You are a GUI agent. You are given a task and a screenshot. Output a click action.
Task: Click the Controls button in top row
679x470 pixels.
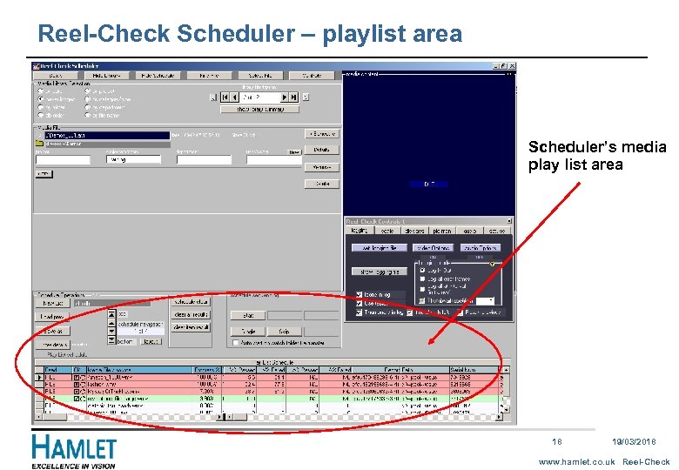pyautogui.click(x=312, y=76)
